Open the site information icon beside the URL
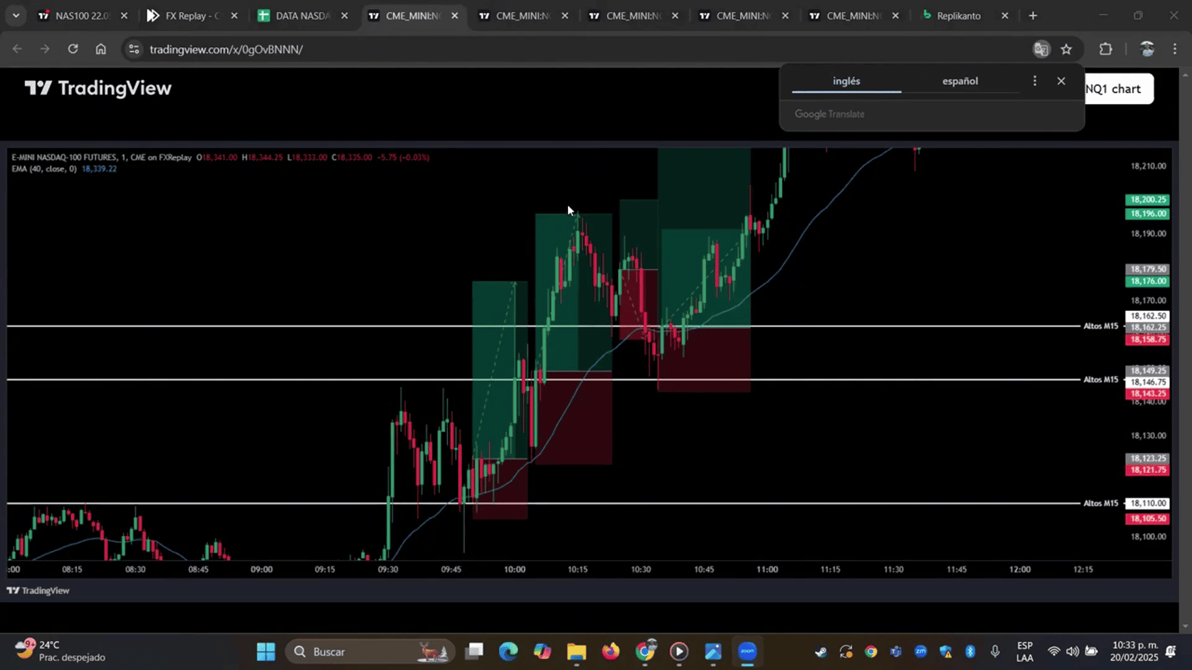The width and height of the screenshot is (1192, 670). [x=133, y=49]
